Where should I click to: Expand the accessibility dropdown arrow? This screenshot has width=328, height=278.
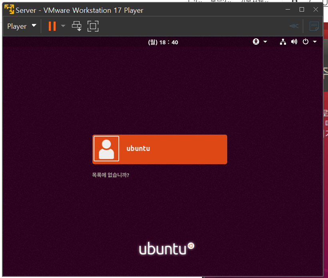(265, 42)
